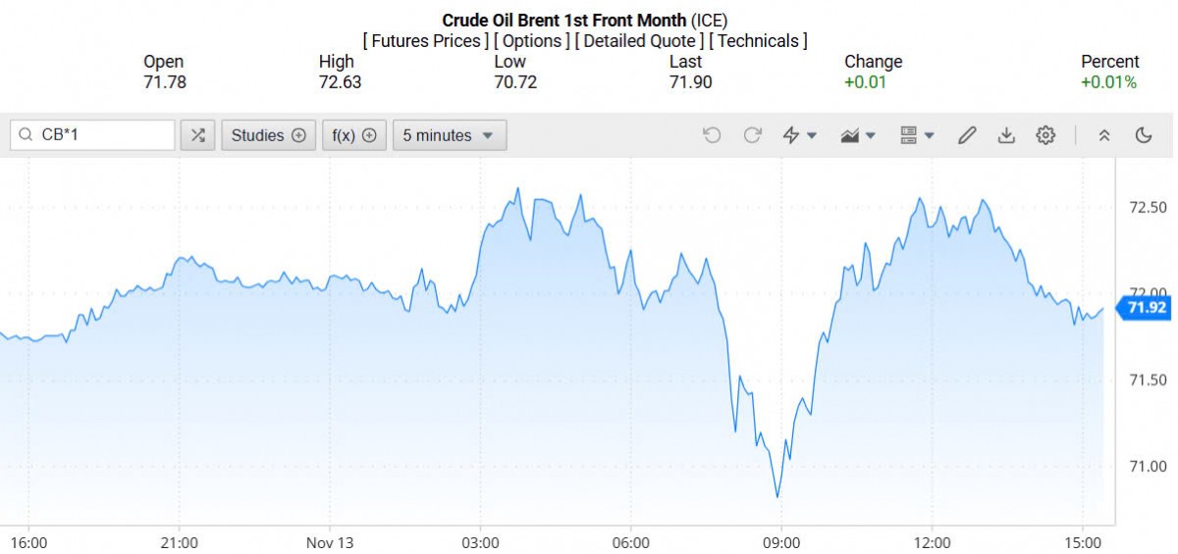Screen dimensions: 1178x554
Task: Click the redo arrow icon
Action: coord(753,135)
